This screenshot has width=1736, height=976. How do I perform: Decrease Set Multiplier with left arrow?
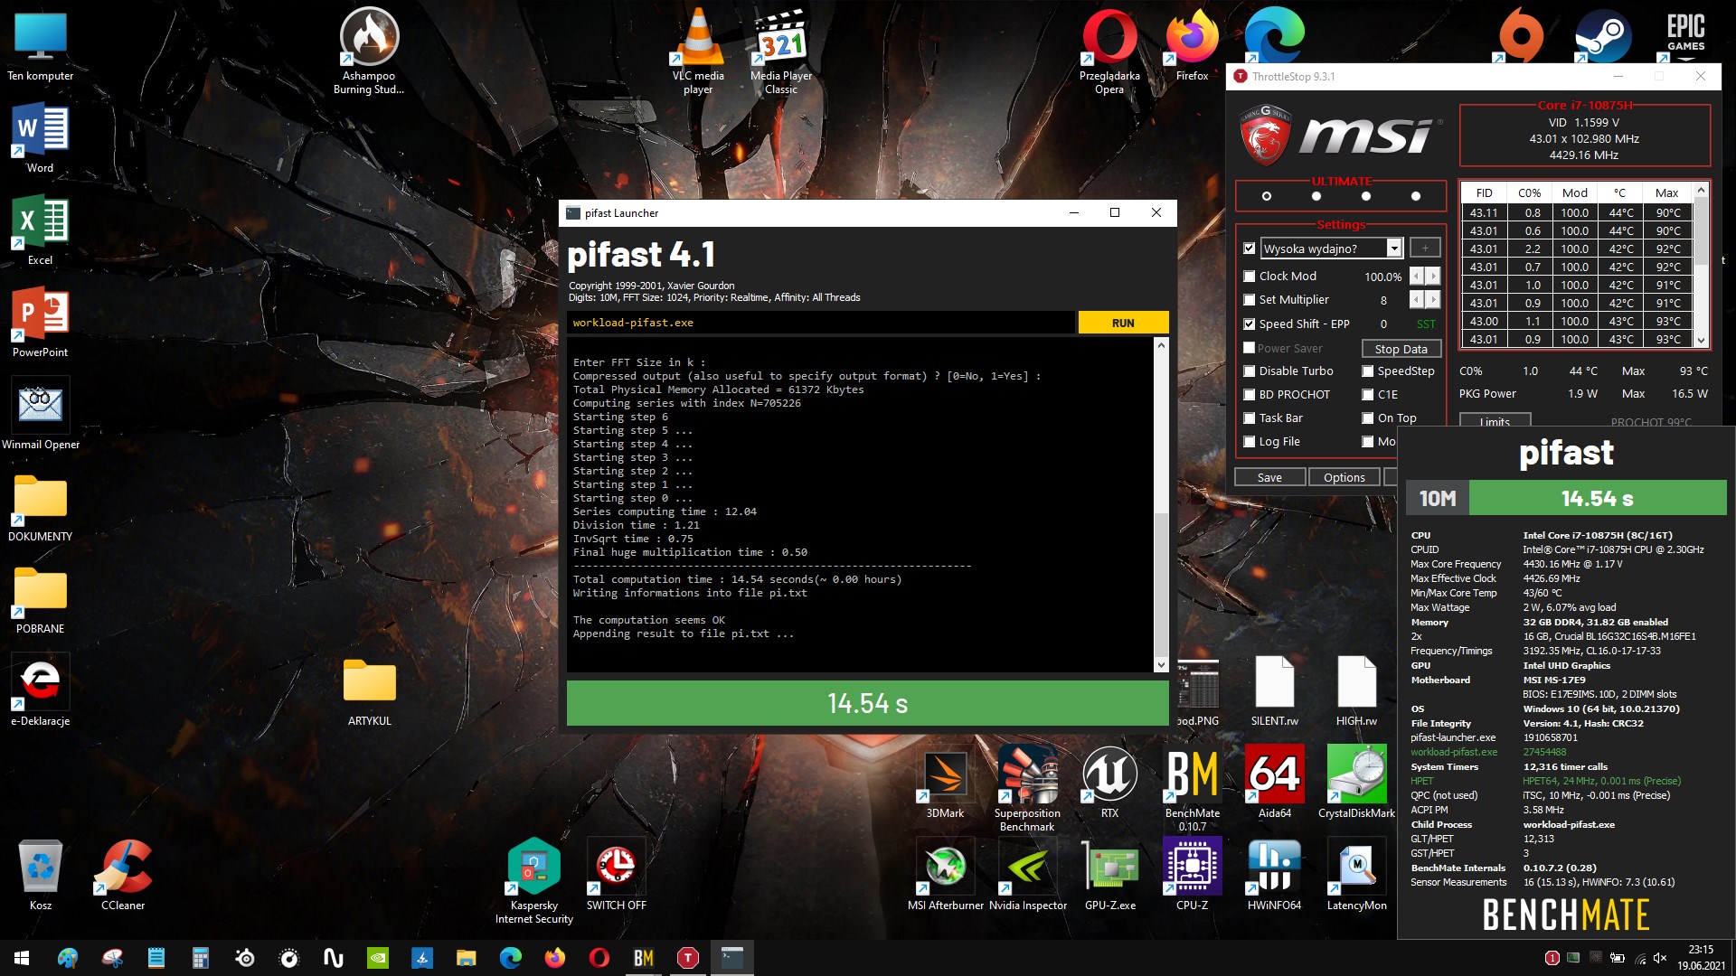pyautogui.click(x=1417, y=300)
